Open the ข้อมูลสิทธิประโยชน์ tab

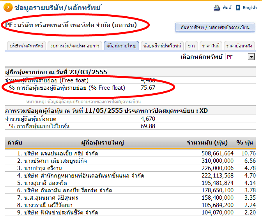pos(162,45)
